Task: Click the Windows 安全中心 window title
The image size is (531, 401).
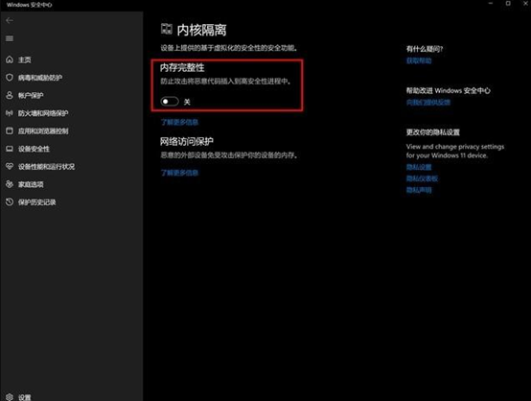Action: (x=29, y=5)
